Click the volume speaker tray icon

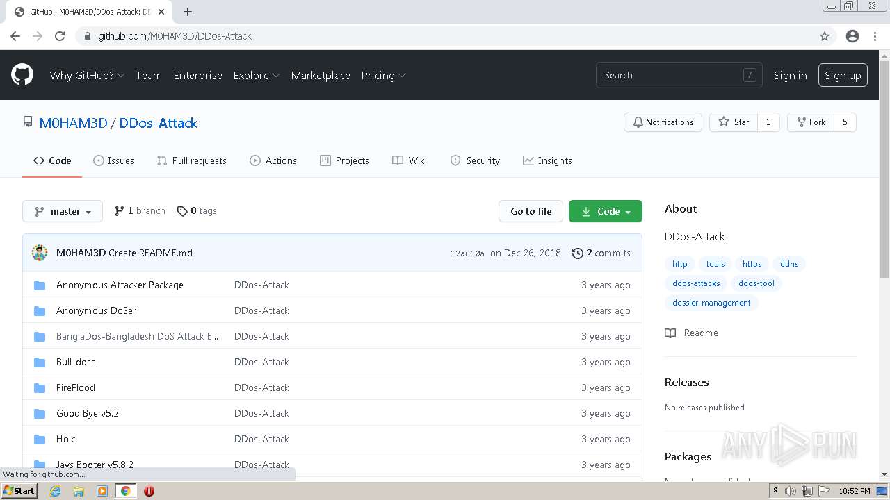(x=791, y=491)
